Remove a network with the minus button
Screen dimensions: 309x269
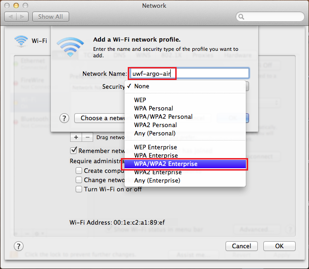(x=88, y=137)
